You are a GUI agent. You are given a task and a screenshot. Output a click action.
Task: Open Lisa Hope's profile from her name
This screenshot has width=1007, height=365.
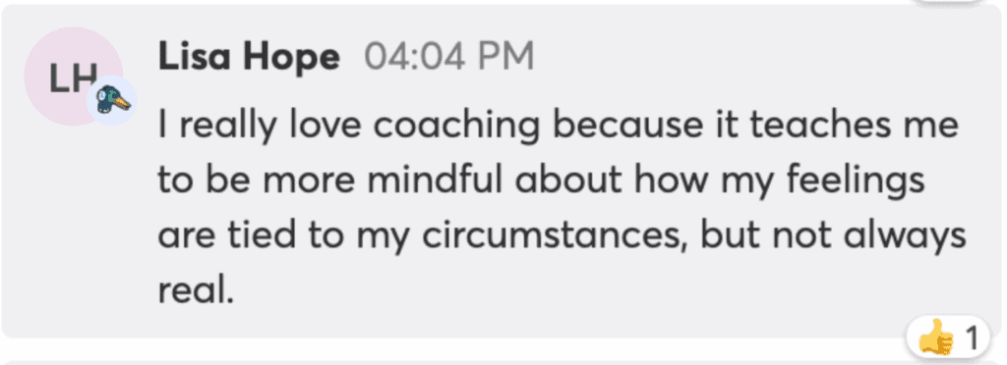(x=249, y=56)
